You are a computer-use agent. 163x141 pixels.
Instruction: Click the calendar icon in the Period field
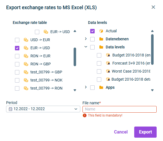click(x=11, y=109)
